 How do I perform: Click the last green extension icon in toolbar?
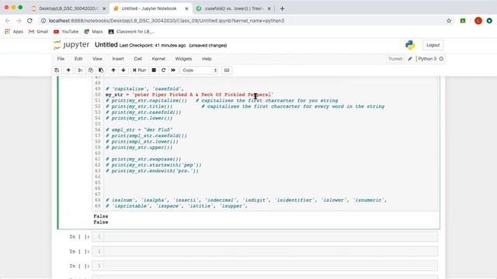(x=489, y=21)
